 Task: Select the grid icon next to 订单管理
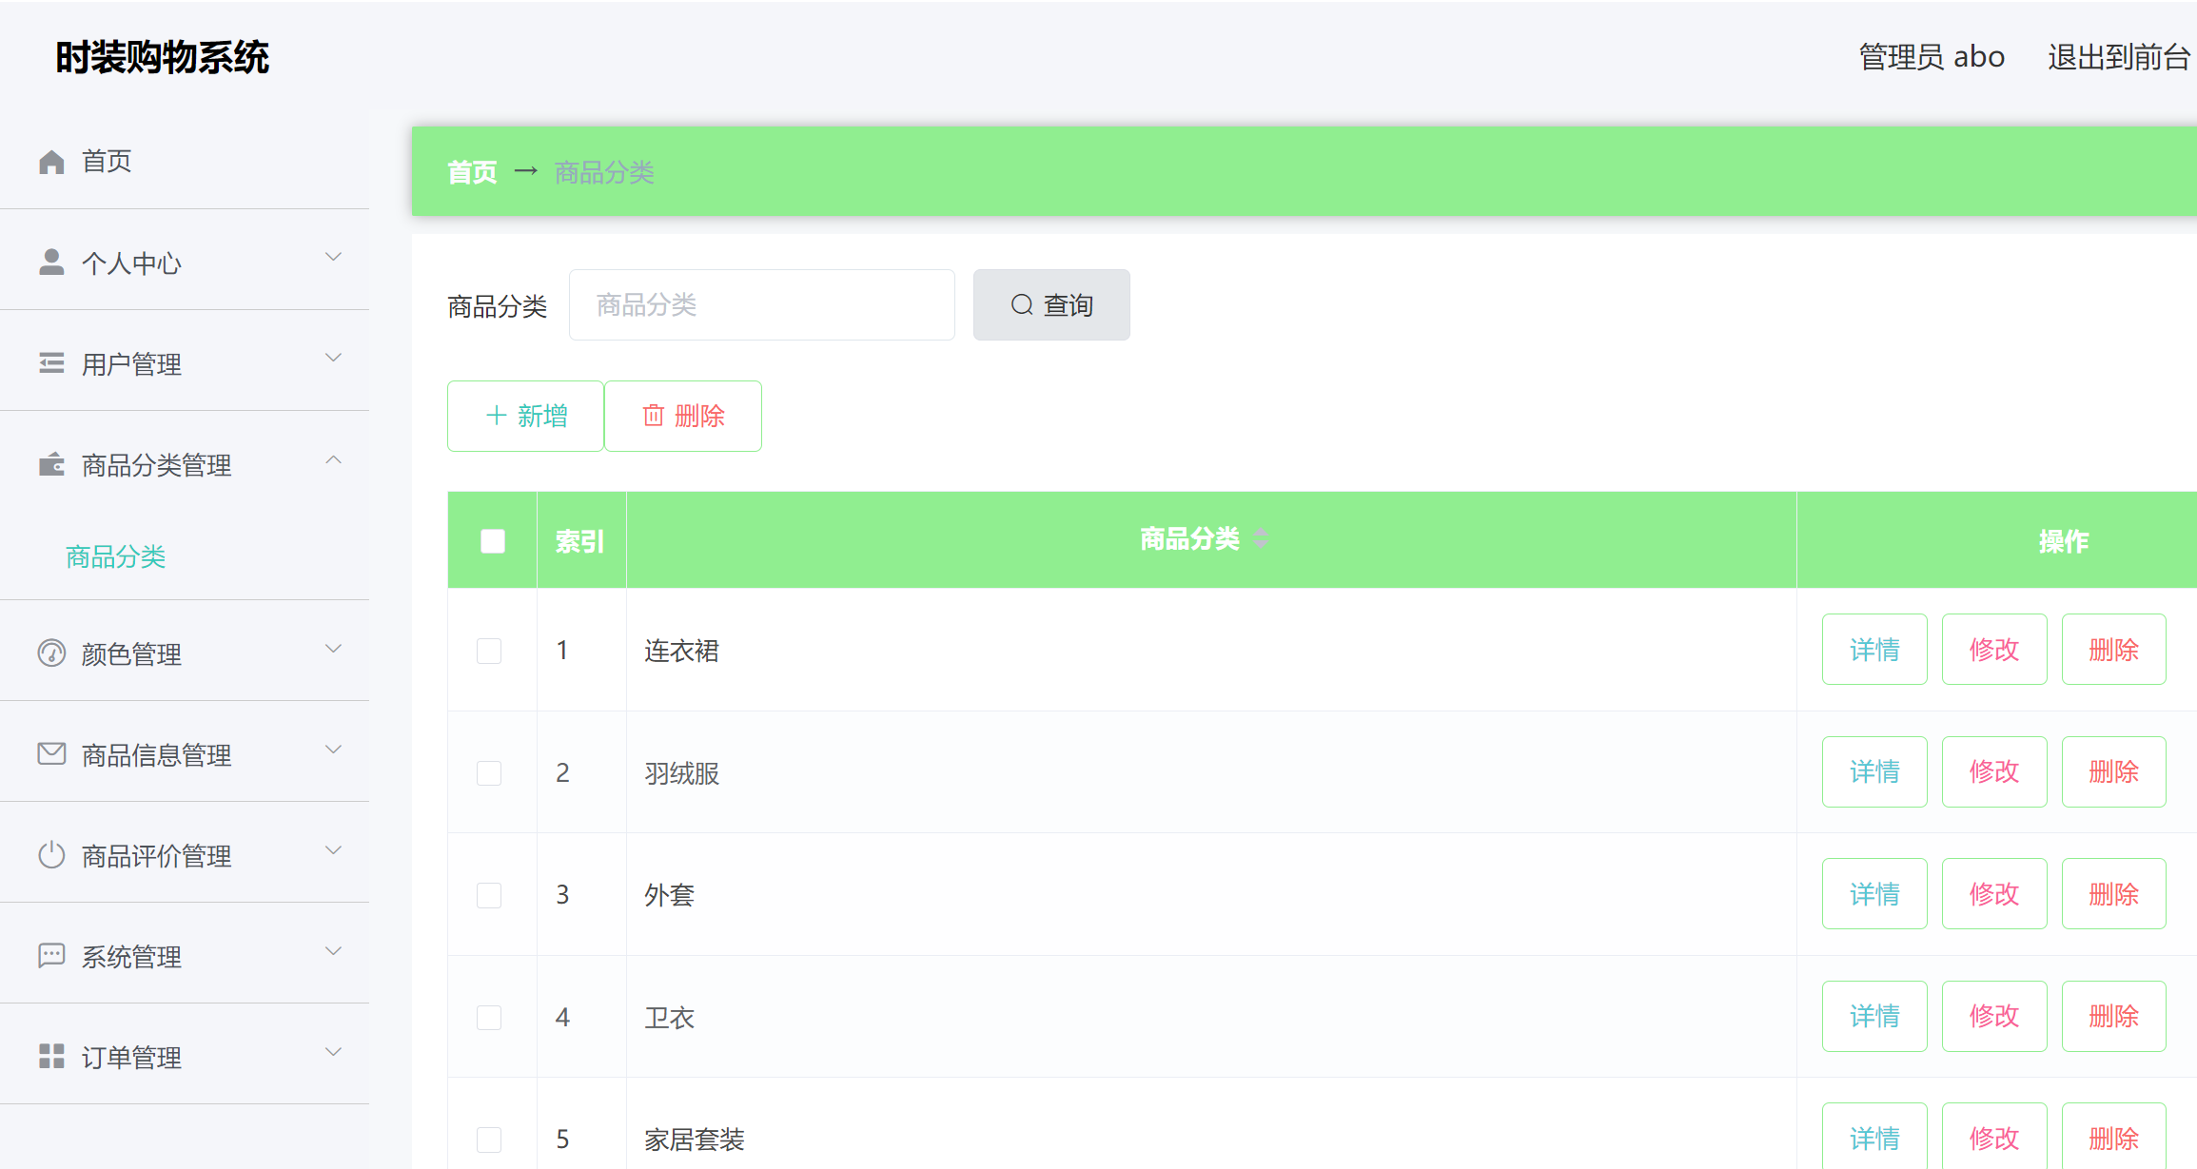pyautogui.click(x=51, y=1056)
